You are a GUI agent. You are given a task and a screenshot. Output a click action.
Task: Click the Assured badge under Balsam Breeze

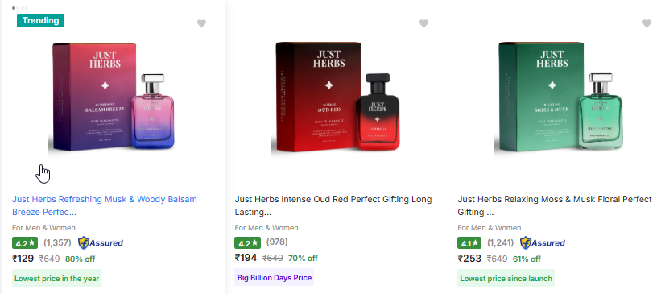101,243
